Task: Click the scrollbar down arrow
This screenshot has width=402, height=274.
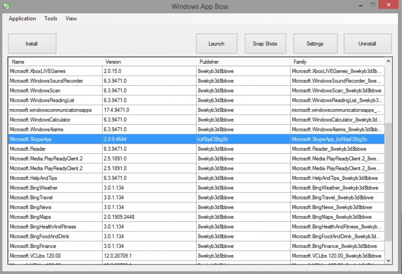Action: 388,260
